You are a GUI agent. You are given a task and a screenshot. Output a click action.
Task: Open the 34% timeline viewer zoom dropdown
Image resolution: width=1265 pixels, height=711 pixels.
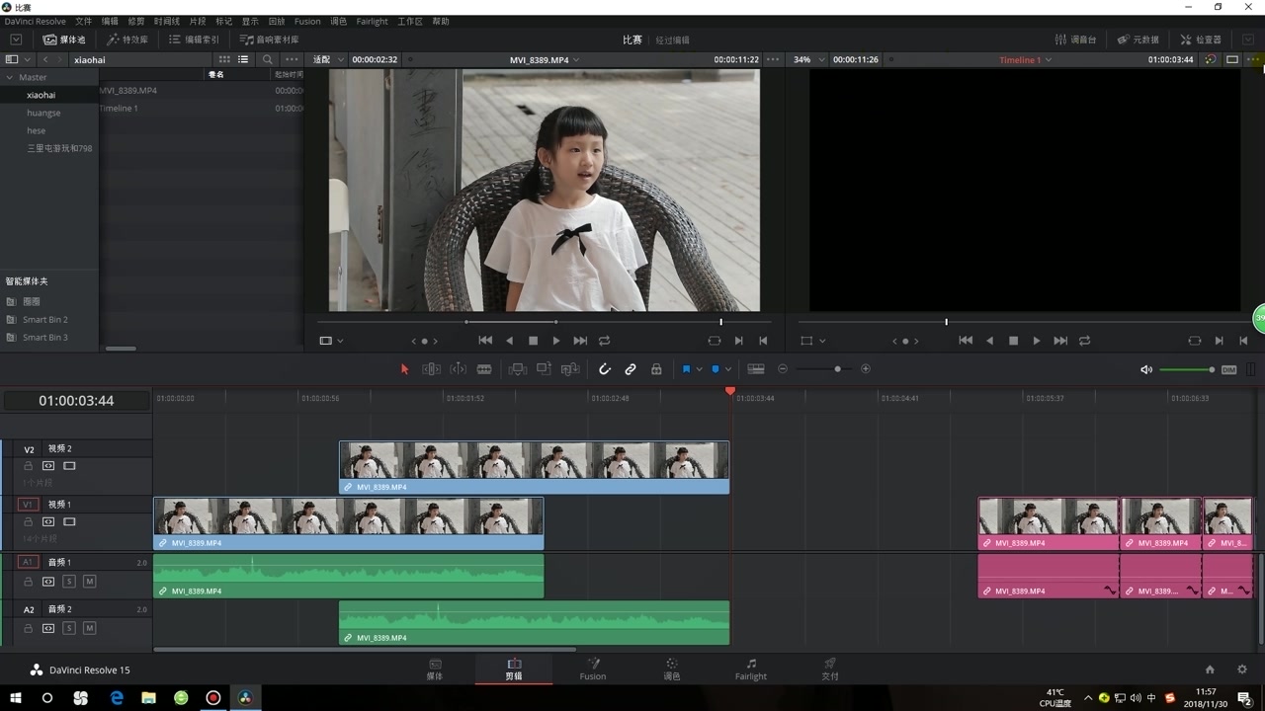coord(807,59)
